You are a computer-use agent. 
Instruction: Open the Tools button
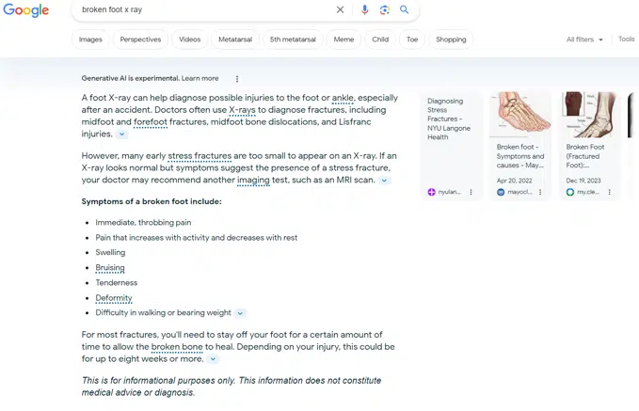click(626, 40)
